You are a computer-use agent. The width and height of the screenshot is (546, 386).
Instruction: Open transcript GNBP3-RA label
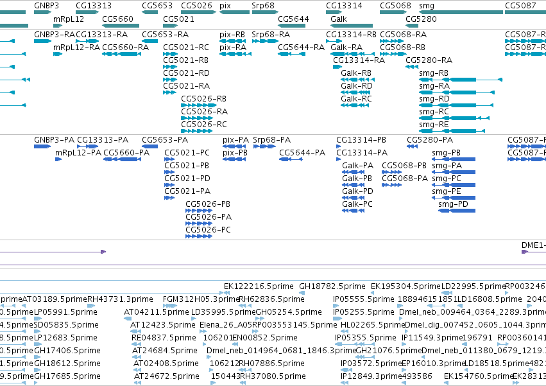pos(55,35)
